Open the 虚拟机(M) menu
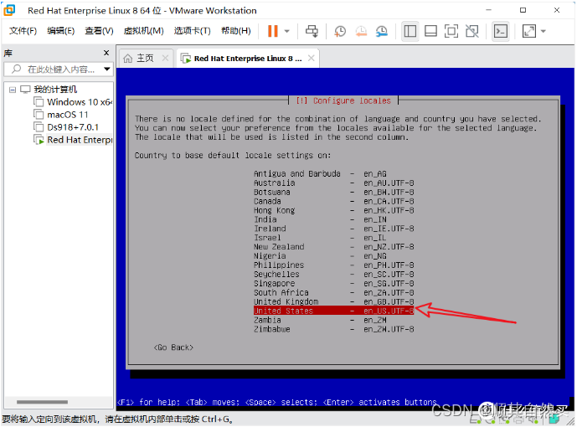 click(x=143, y=31)
